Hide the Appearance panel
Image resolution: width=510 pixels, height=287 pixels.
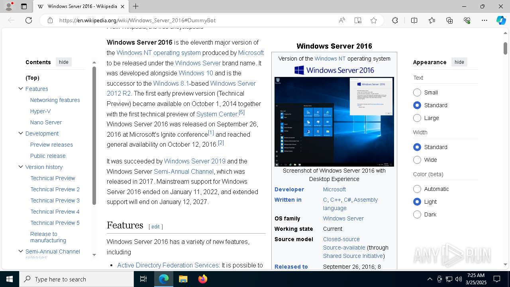(x=459, y=62)
